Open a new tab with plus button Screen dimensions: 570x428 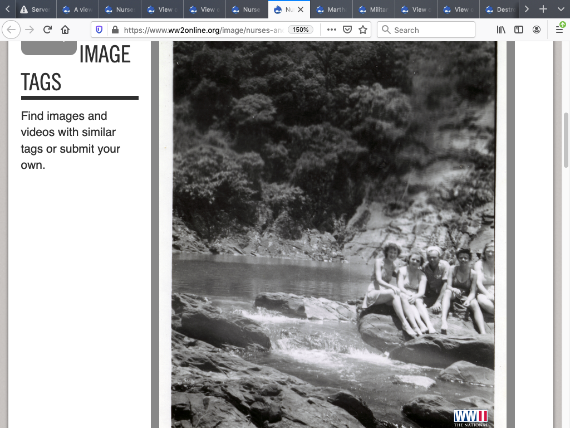543,9
